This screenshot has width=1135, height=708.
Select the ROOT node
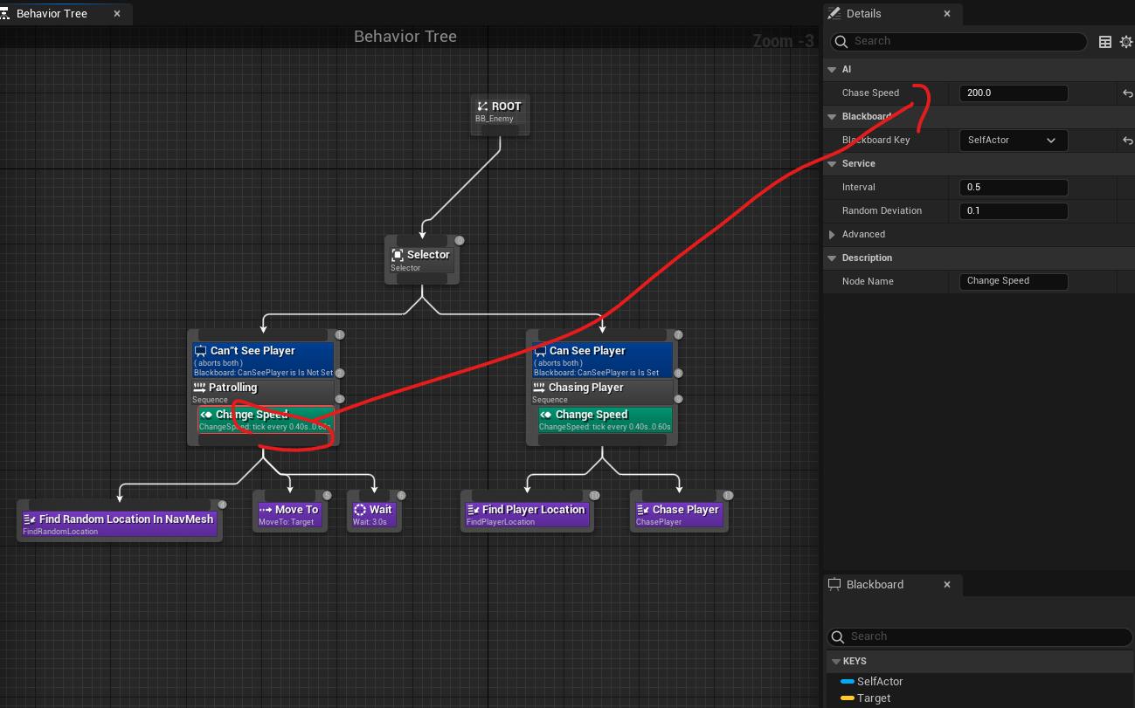501,115
